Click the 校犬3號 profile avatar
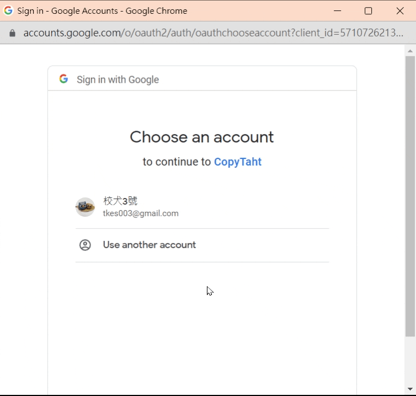The width and height of the screenshot is (416, 396). point(85,207)
